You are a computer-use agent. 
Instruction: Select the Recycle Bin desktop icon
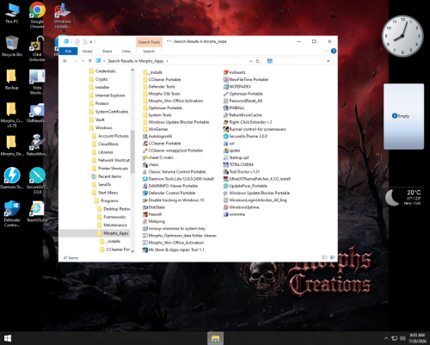tap(12, 46)
